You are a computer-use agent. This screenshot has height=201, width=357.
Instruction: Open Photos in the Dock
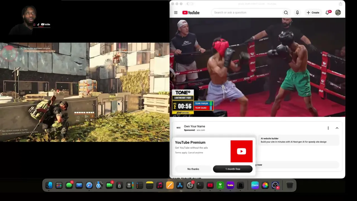[x=265, y=185]
